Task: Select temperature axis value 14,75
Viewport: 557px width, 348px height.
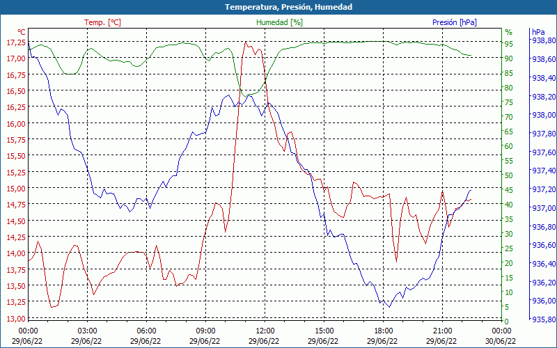Action: pyautogui.click(x=16, y=205)
